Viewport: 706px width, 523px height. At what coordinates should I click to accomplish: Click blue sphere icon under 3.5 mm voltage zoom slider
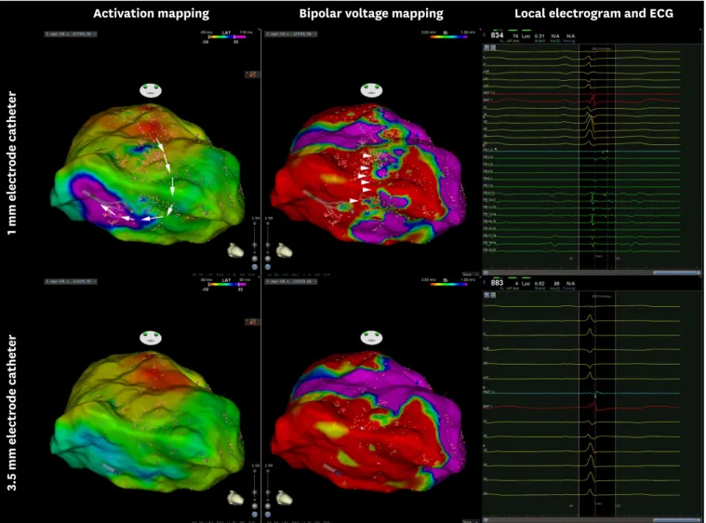[268, 514]
